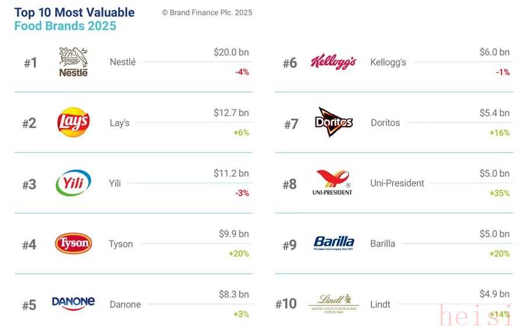523x333 pixels.
Task: Click the Doritos brand name text
Action: (385, 123)
